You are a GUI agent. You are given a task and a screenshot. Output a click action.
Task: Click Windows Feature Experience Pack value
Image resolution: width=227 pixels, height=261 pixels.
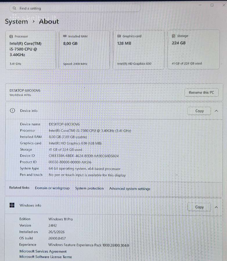89,245
